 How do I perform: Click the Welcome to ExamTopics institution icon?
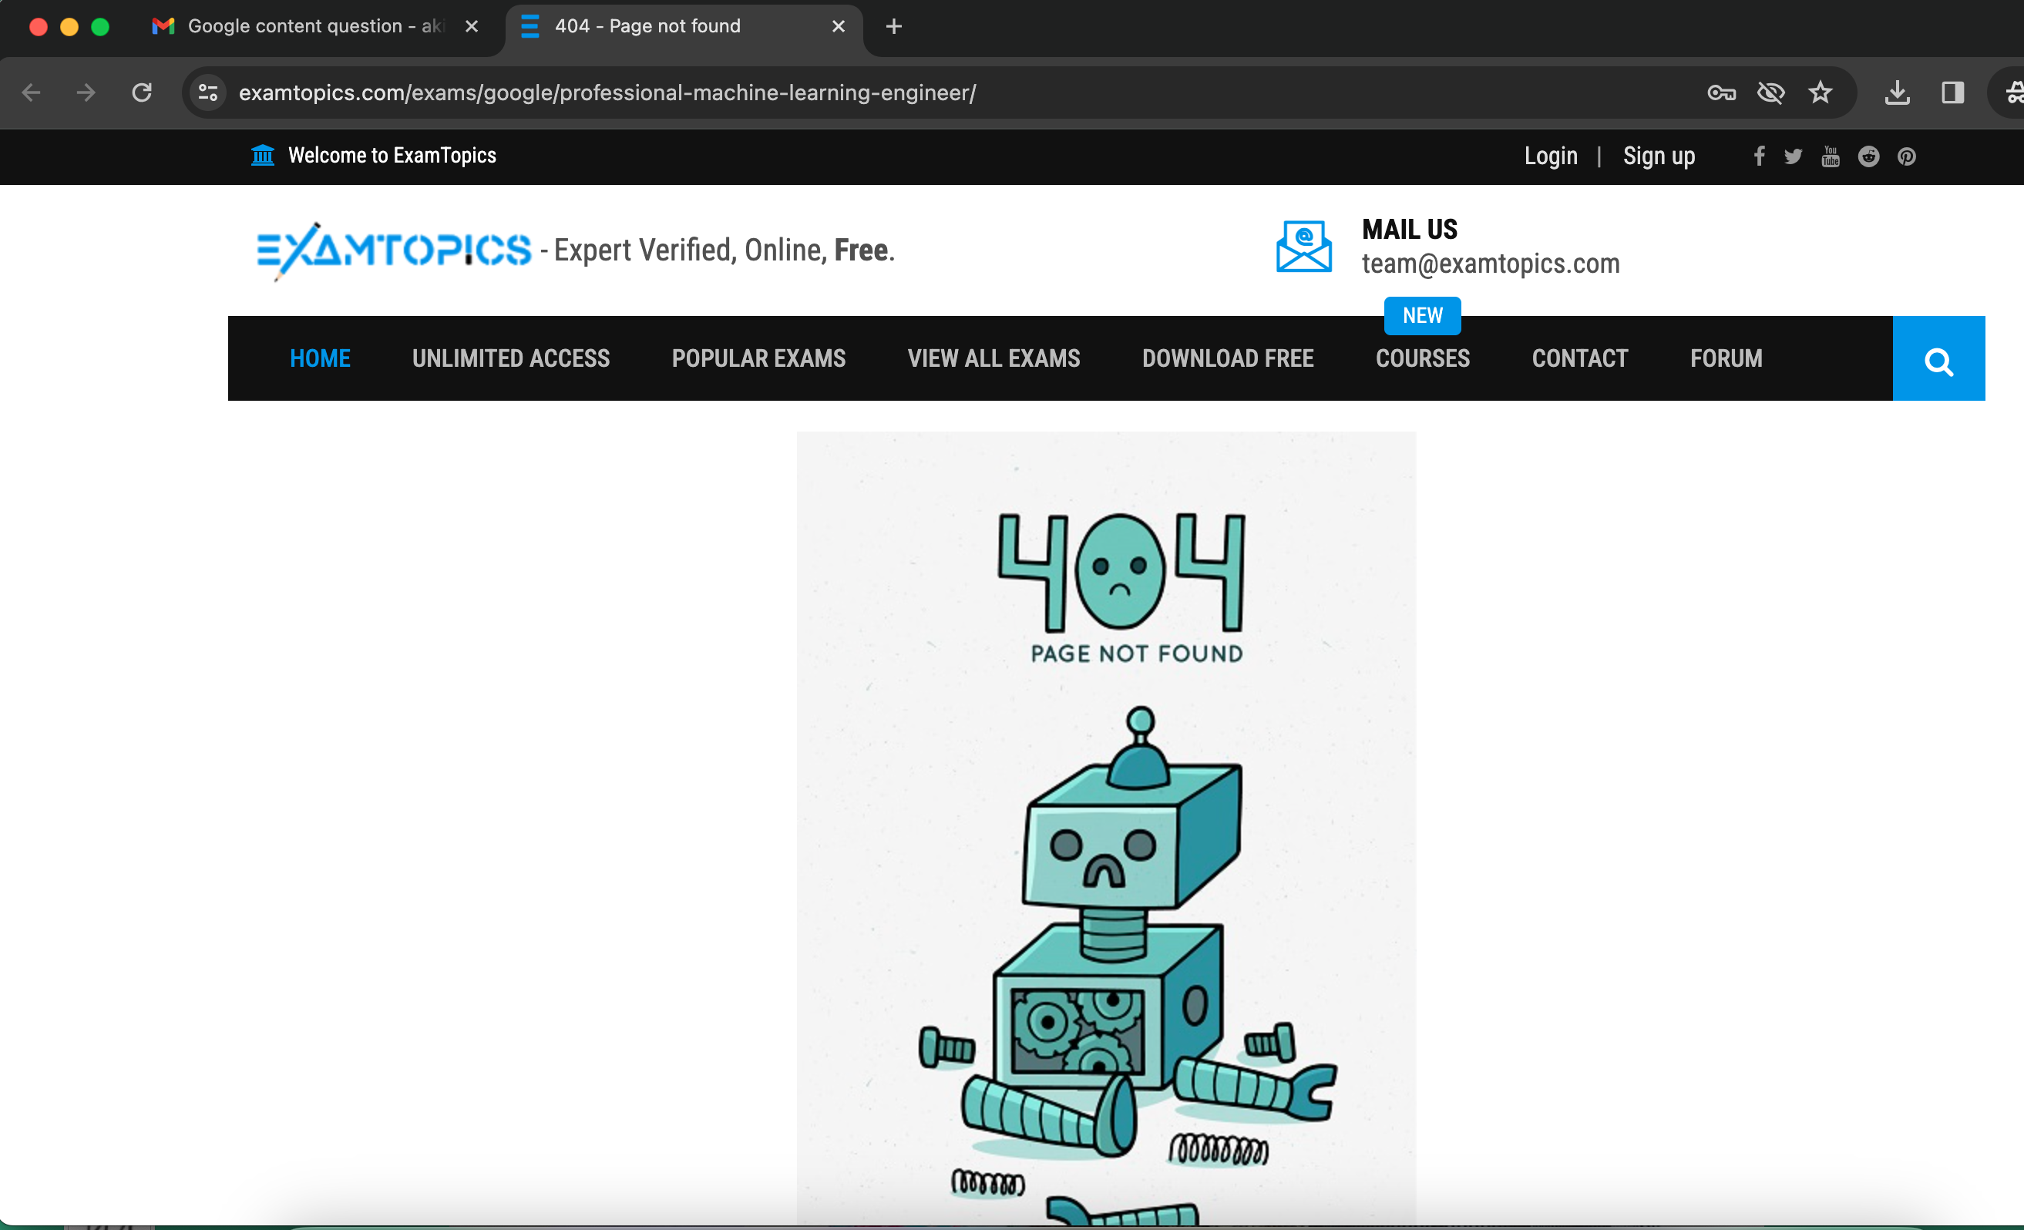click(262, 154)
